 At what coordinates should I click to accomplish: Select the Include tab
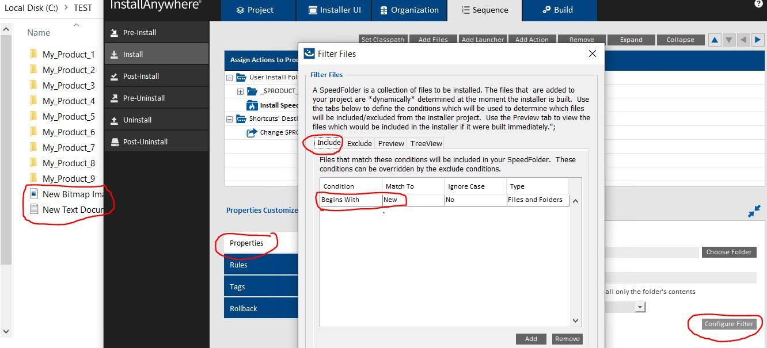coord(329,143)
